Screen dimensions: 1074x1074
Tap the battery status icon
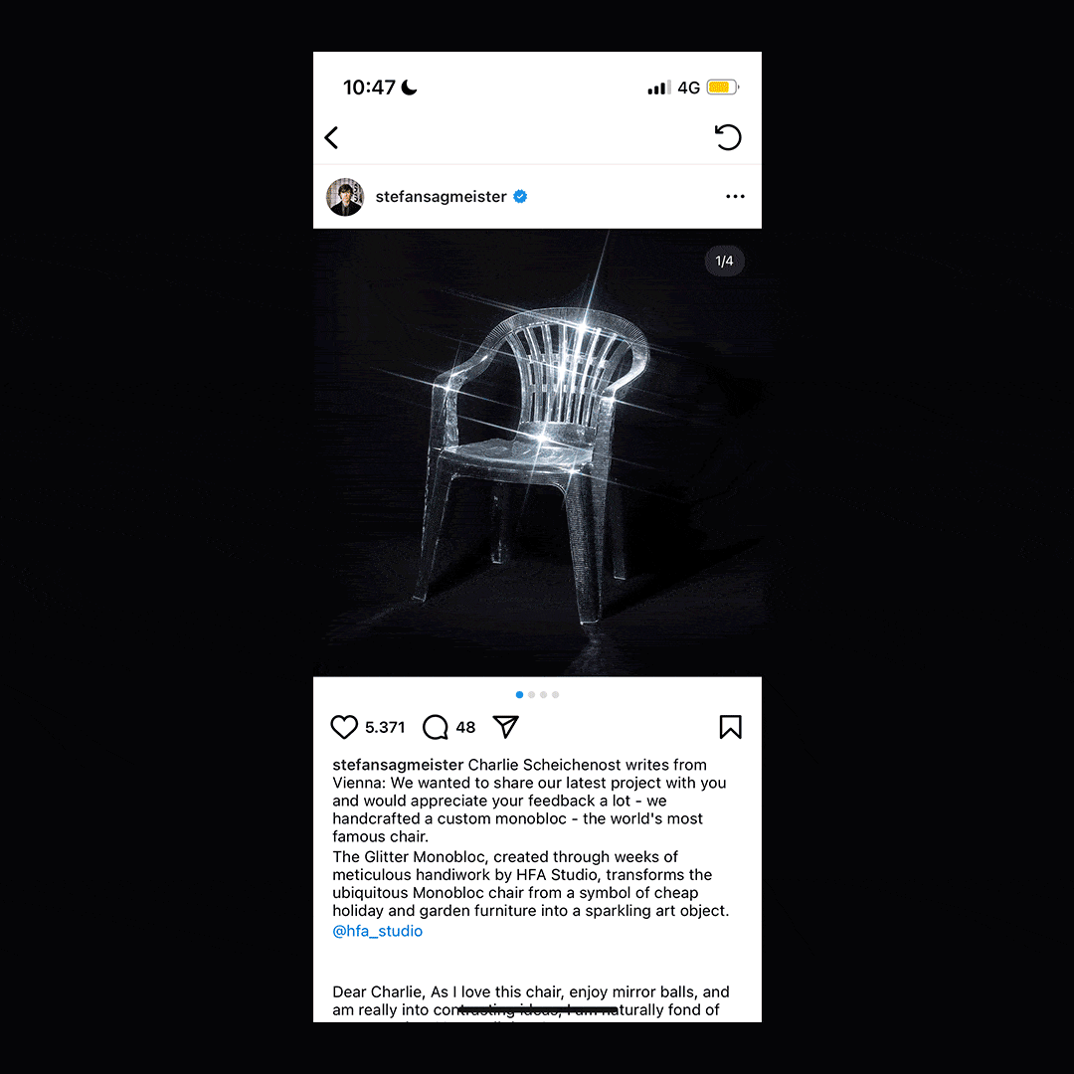[x=723, y=87]
